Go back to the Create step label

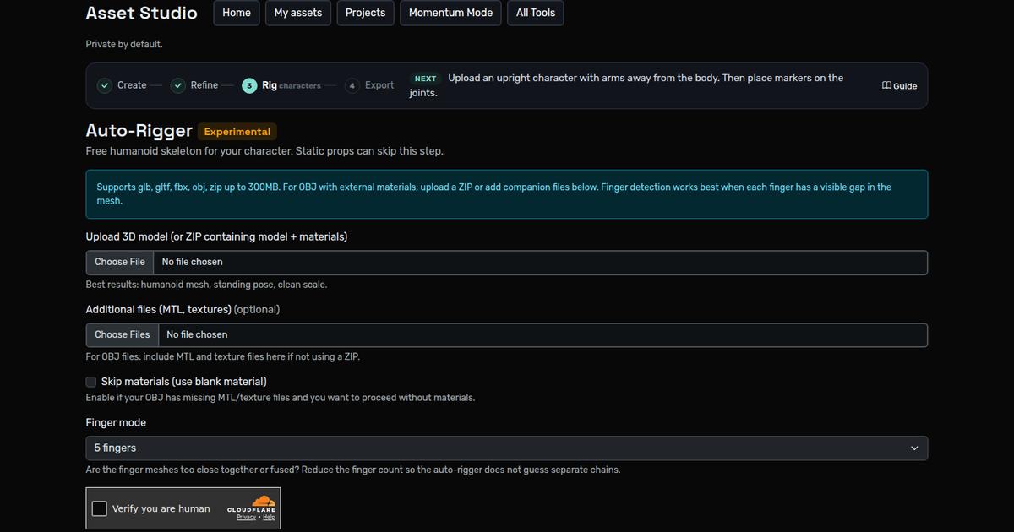132,85
